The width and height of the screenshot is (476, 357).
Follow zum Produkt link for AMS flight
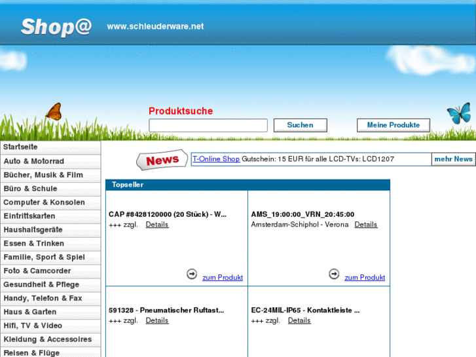(x=365, y=277)
